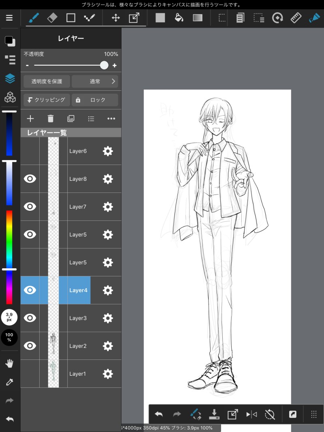The image size is (324, 432).
Task: Click the blue pen icon at toolbar end
Action: coord(314,18)
